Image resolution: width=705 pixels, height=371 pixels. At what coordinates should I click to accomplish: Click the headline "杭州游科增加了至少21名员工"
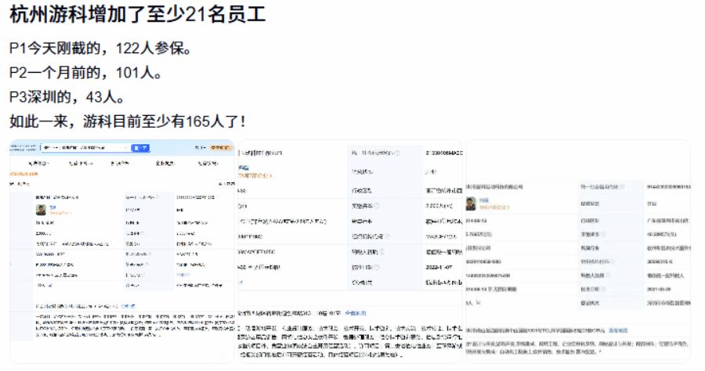[x=137, y=14]
